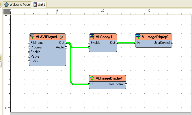The width and height of the screenshot is (192, 115).
Task: Click UserControl pin of VLImageDisplay2
Action: [x=172, y=43]
